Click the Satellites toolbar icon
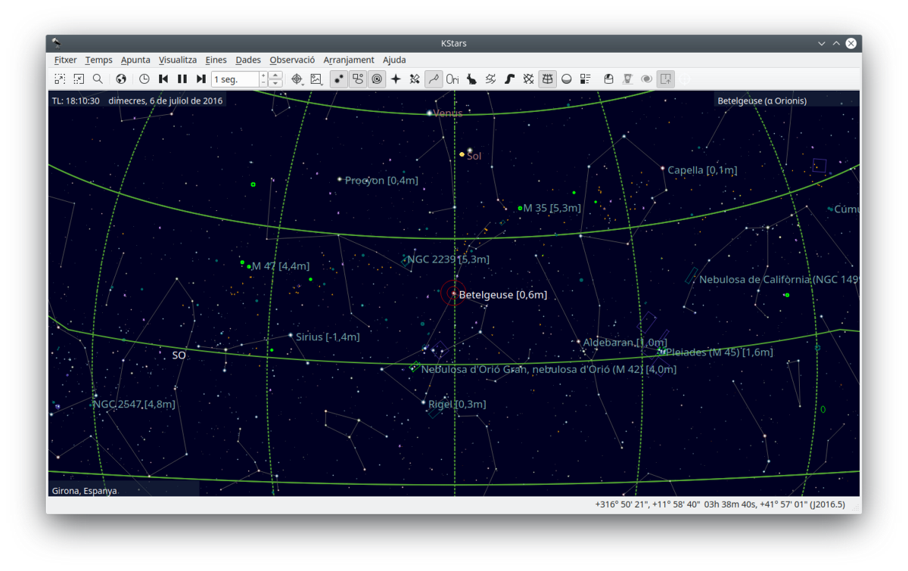Screen dimensions: 908x571 (415, 79)
